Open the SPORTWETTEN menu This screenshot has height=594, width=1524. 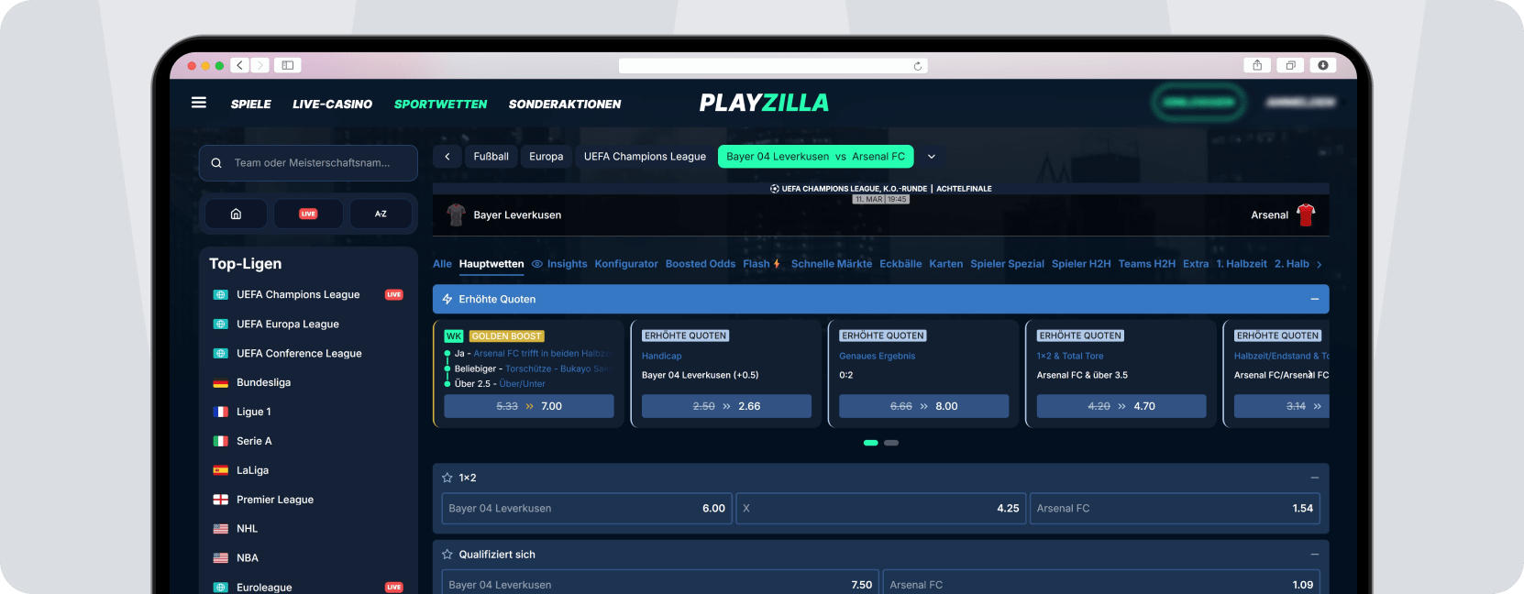440,104
